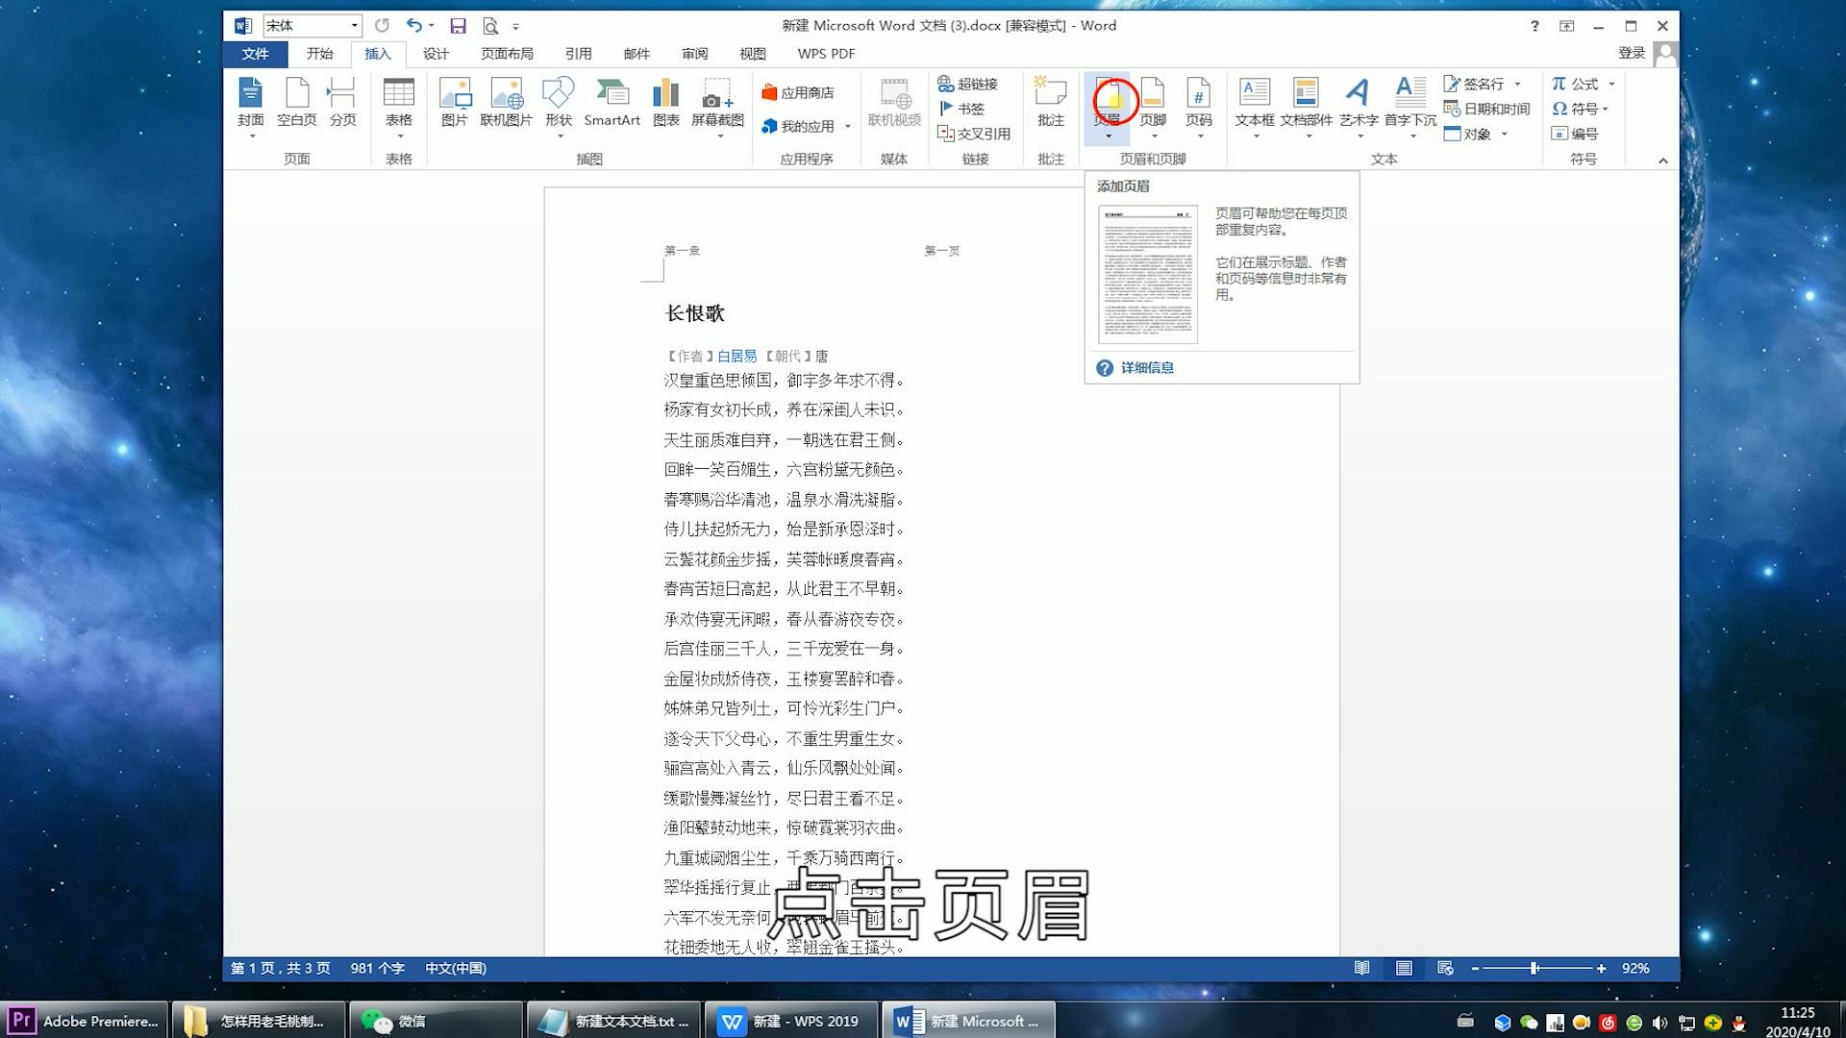The width and height of the screenshot is (1846, 1038).
Task: Click zoom out minus button
Action: [1475, 968]
